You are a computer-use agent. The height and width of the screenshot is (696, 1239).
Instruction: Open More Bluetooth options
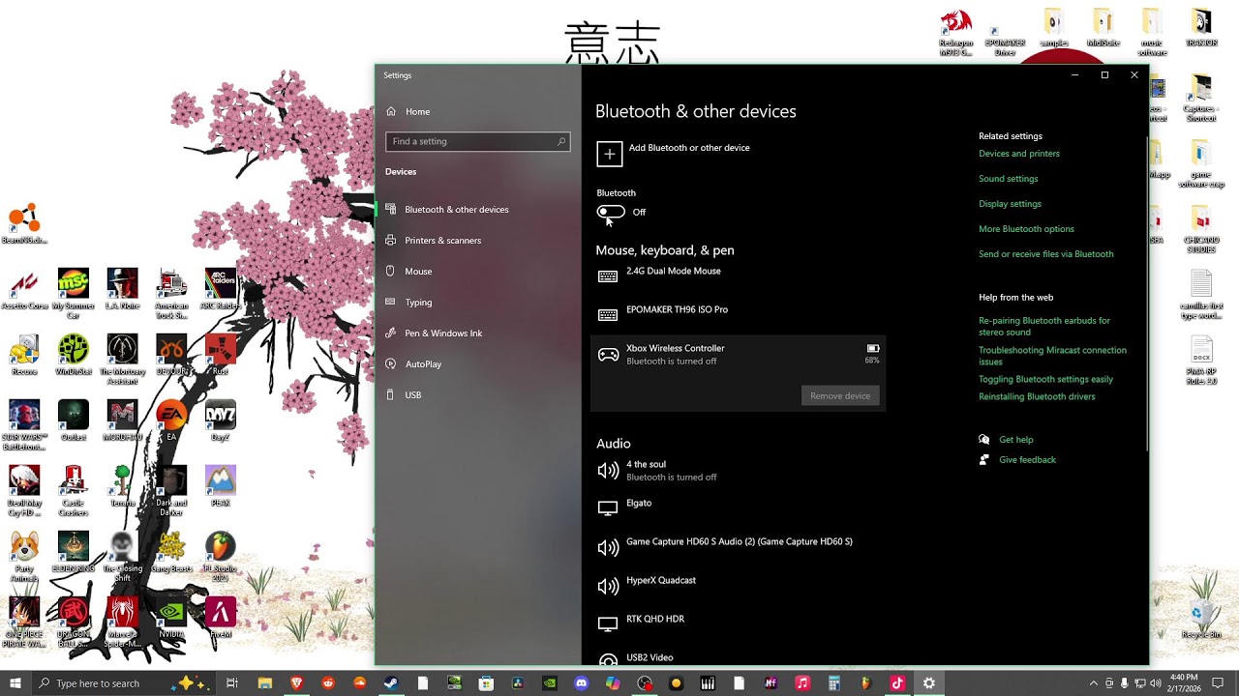[1026, 229]
